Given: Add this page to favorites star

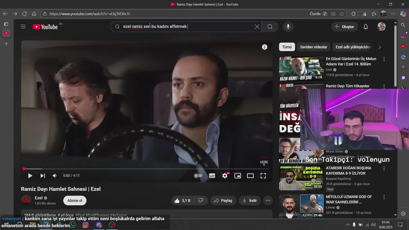Looking at the screenshot, I should pyautogui.click(x=342, y=14).
